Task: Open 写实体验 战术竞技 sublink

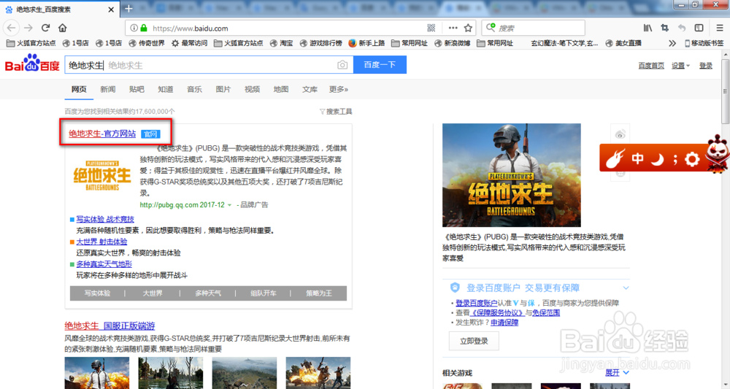Action: pos(105,219)
